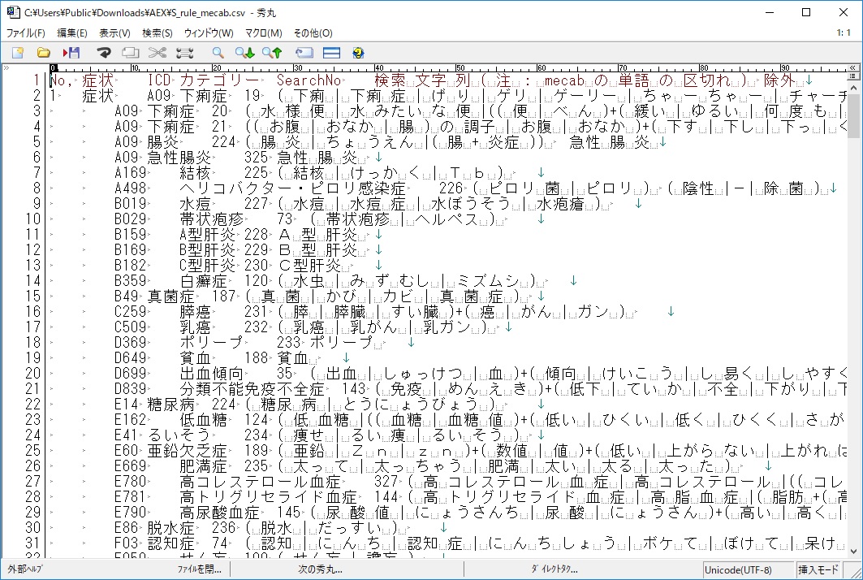Open help with question mark icon

(x=358, y=53)
